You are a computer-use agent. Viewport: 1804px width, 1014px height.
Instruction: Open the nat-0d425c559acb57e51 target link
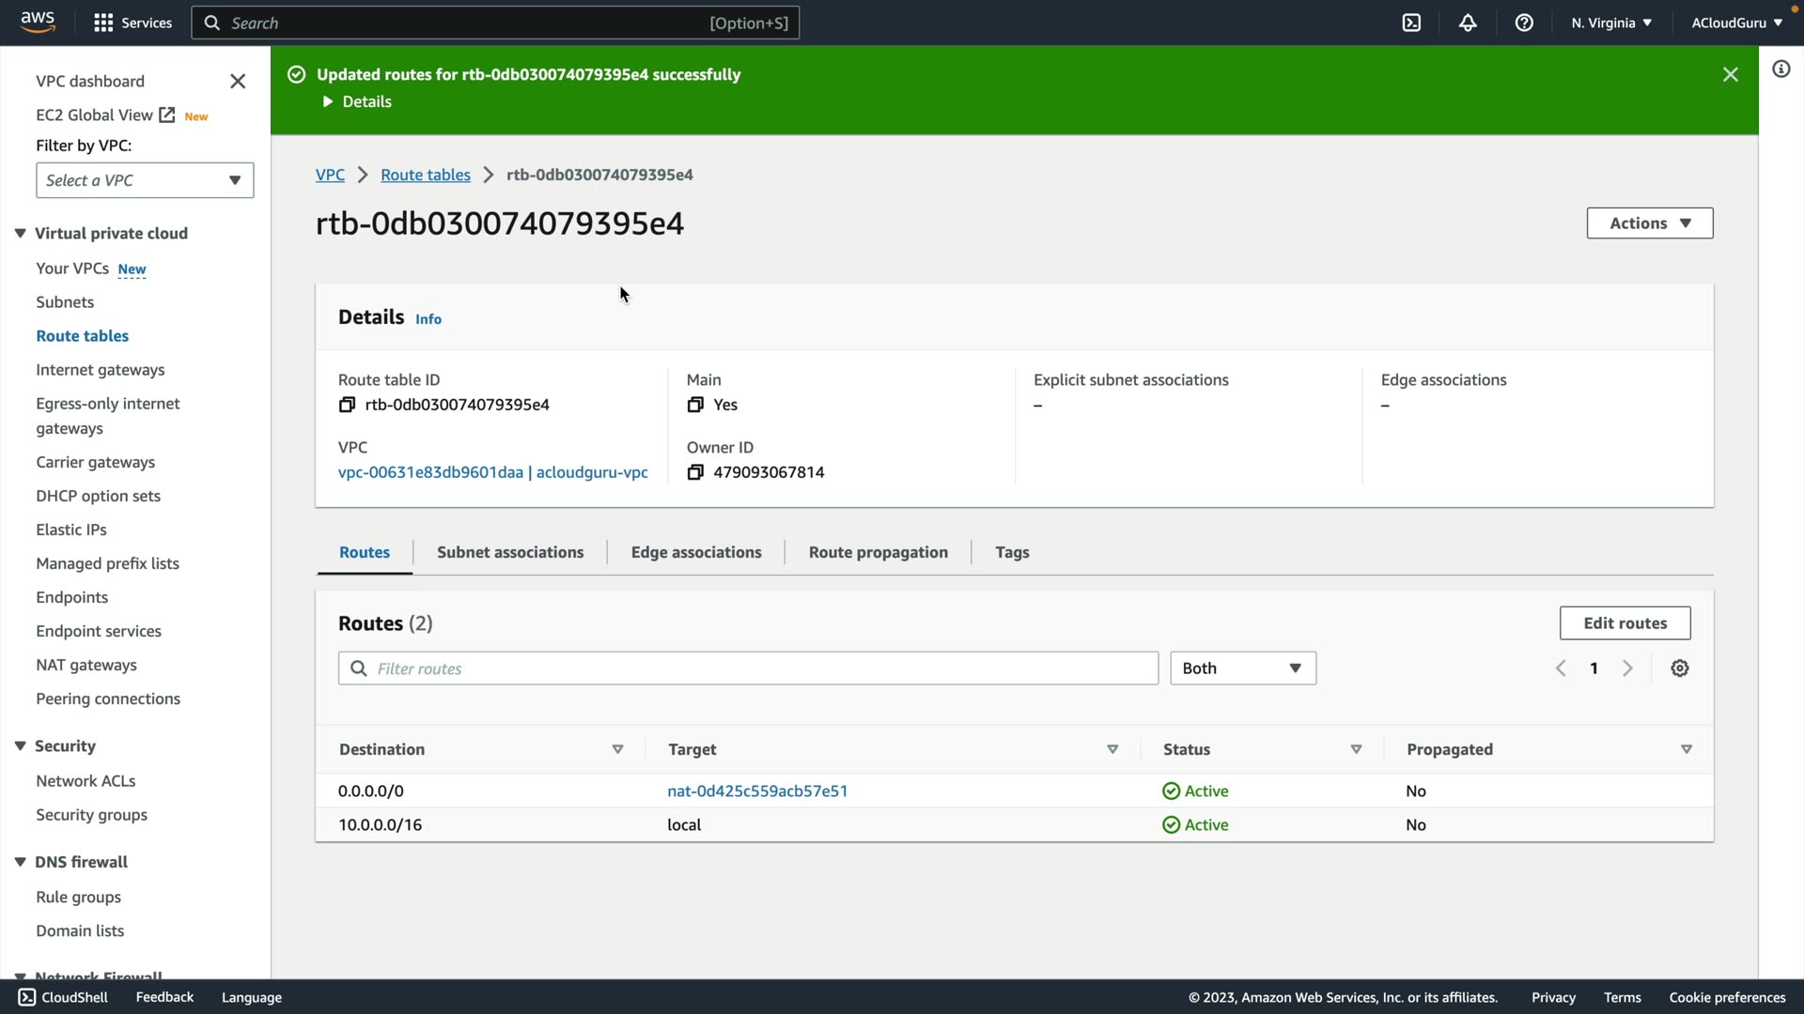click(x=757, y=791)
